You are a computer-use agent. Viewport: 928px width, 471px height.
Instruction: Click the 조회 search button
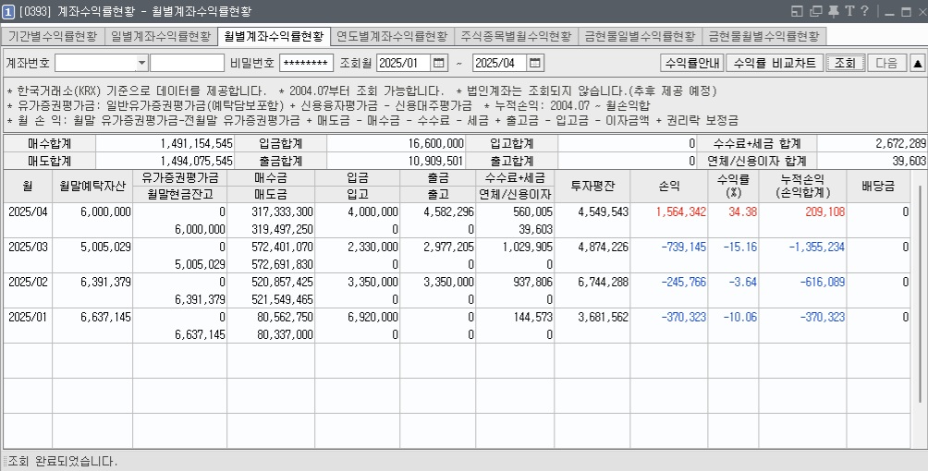pyautogui.click(x=845, y=63)
